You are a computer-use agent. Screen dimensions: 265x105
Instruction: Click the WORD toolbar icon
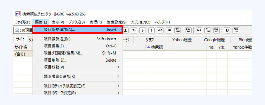click(216, 30)
